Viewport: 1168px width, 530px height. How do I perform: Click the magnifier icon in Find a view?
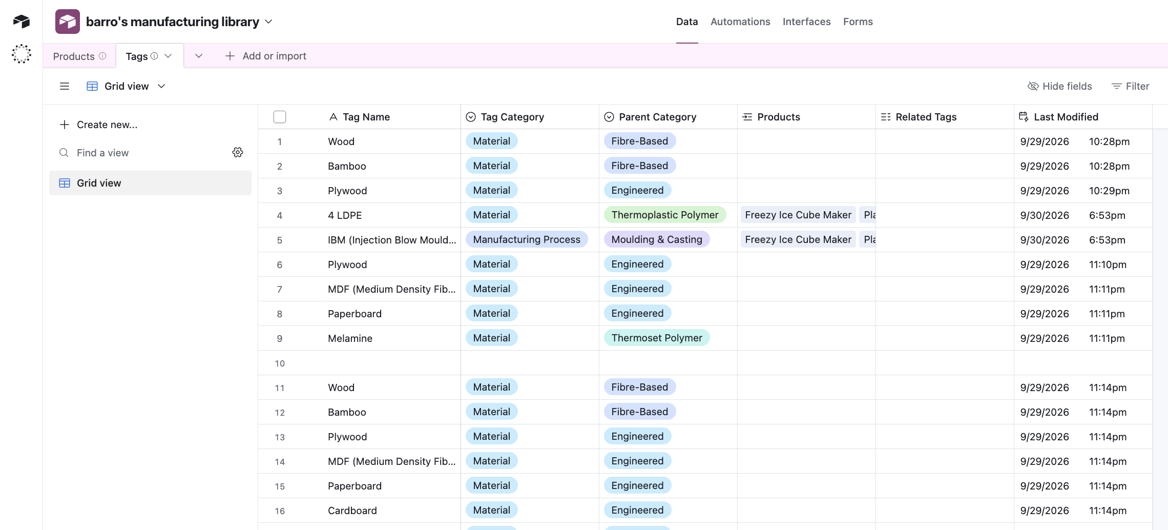pos(64,153)
